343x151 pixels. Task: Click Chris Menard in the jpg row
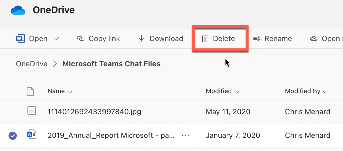tap(308, 112)
